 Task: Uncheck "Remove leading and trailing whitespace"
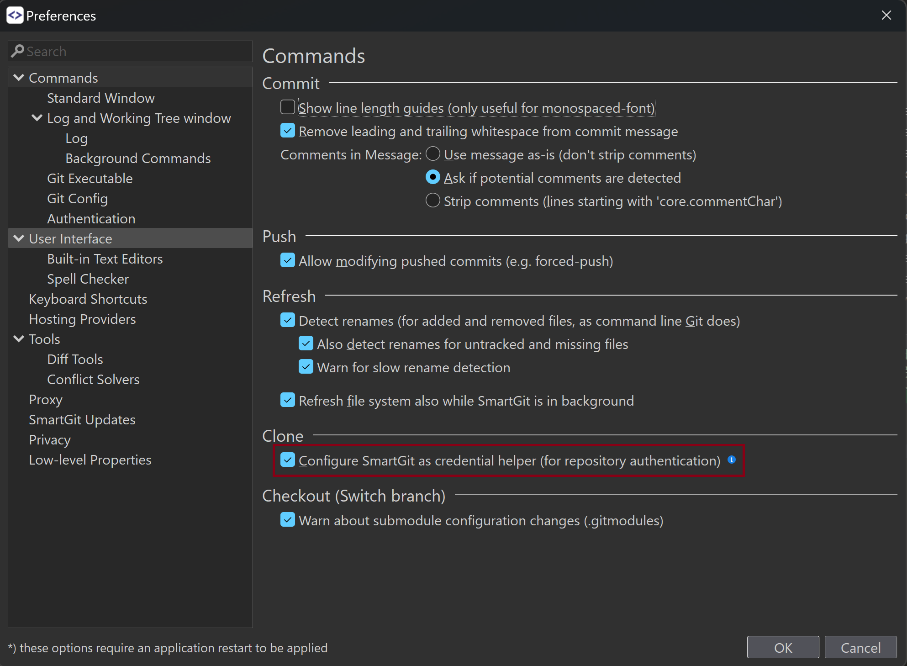(x=287, y=131)
